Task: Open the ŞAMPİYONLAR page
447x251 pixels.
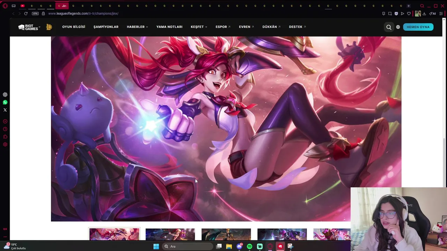Action: coord(106,27)
